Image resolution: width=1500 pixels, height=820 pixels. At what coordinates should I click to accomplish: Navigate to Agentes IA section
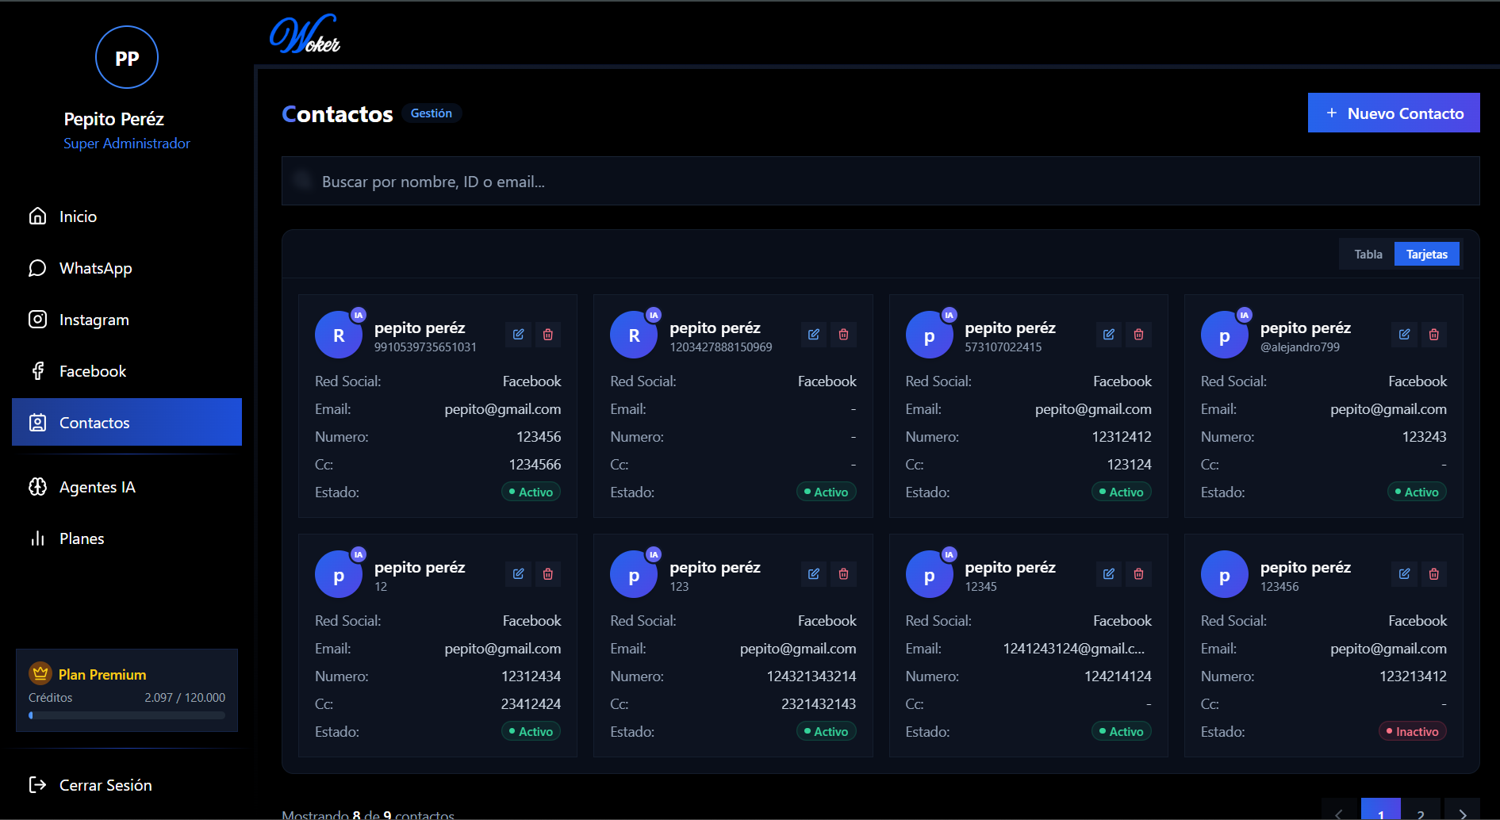[x=97, y=488]
